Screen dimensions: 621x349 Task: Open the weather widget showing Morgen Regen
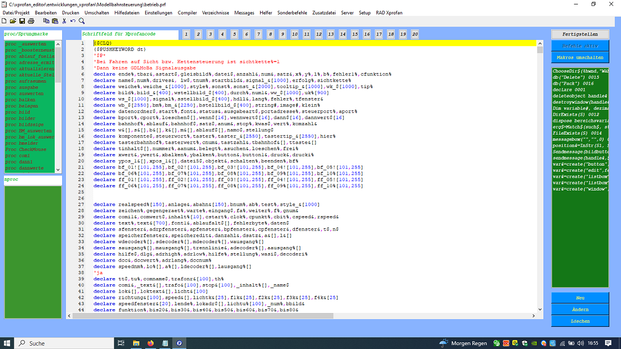pos(464,343)
